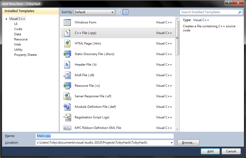Select the Resource File (.rc) text
Screen dimensions: 246x158
point(87,86)
